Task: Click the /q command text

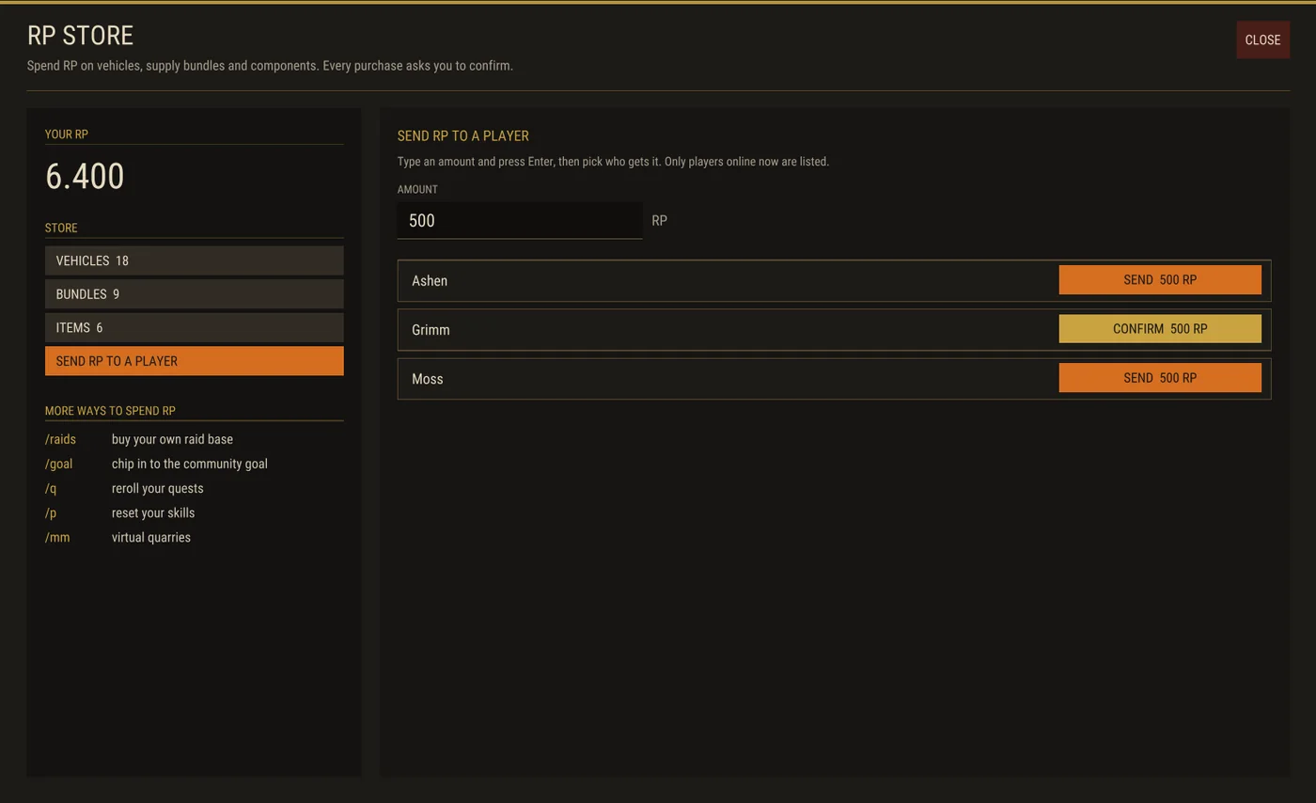Action: tap(51, 488)
